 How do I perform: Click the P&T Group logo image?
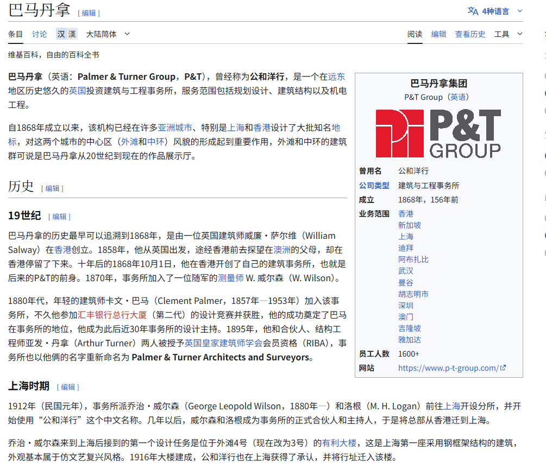[x=438, y=133]
